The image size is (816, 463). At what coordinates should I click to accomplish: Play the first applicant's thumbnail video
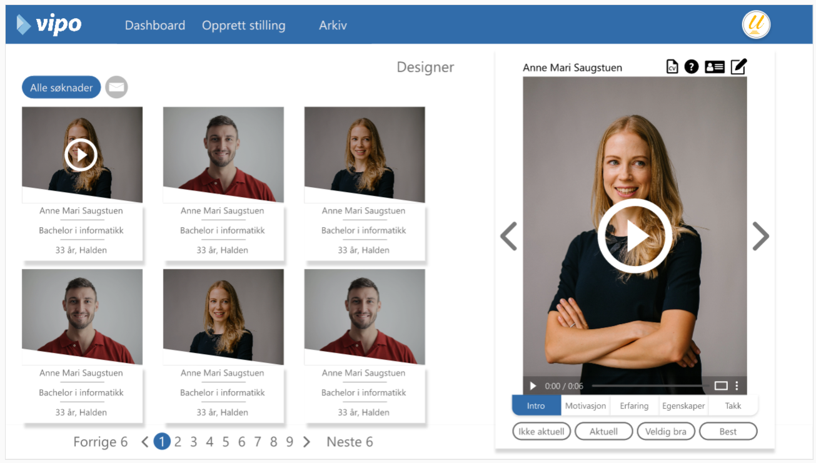click(x=81, y=155)
